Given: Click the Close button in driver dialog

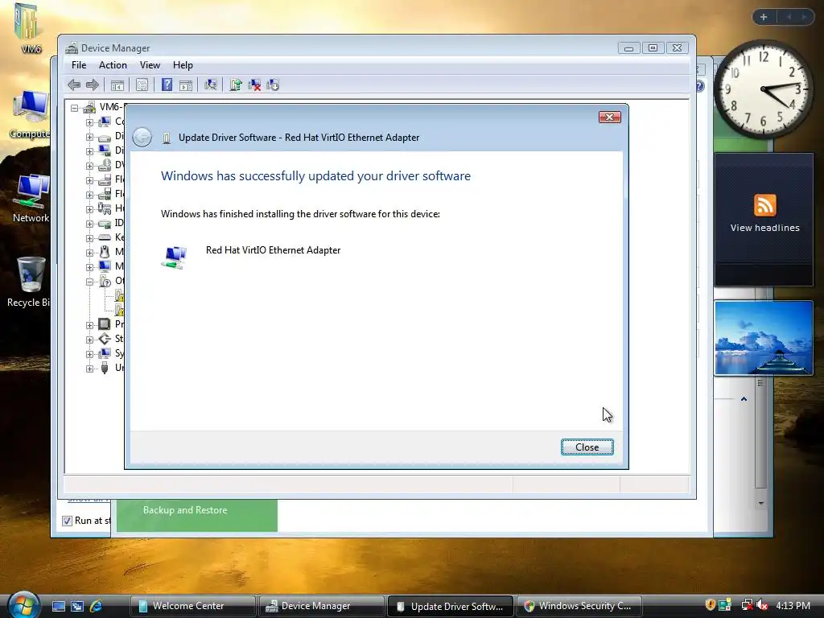Looking at the screenshot, I should coord(587,447).
